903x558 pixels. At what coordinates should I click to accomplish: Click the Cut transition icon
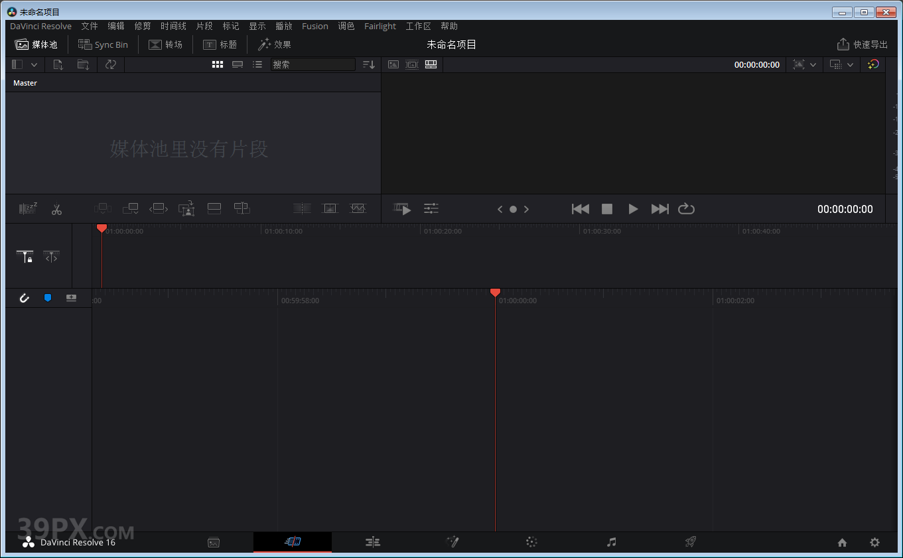pyautogui.click(x=303, y=208)
